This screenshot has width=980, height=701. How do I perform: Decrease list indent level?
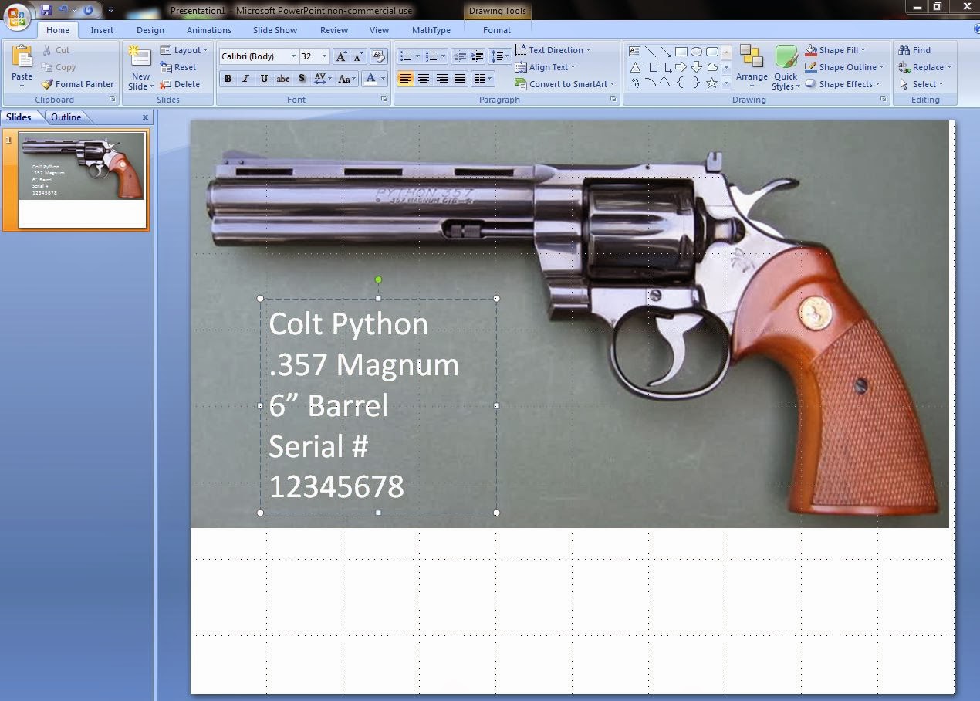pyautogui.click(x=460, y=56)
